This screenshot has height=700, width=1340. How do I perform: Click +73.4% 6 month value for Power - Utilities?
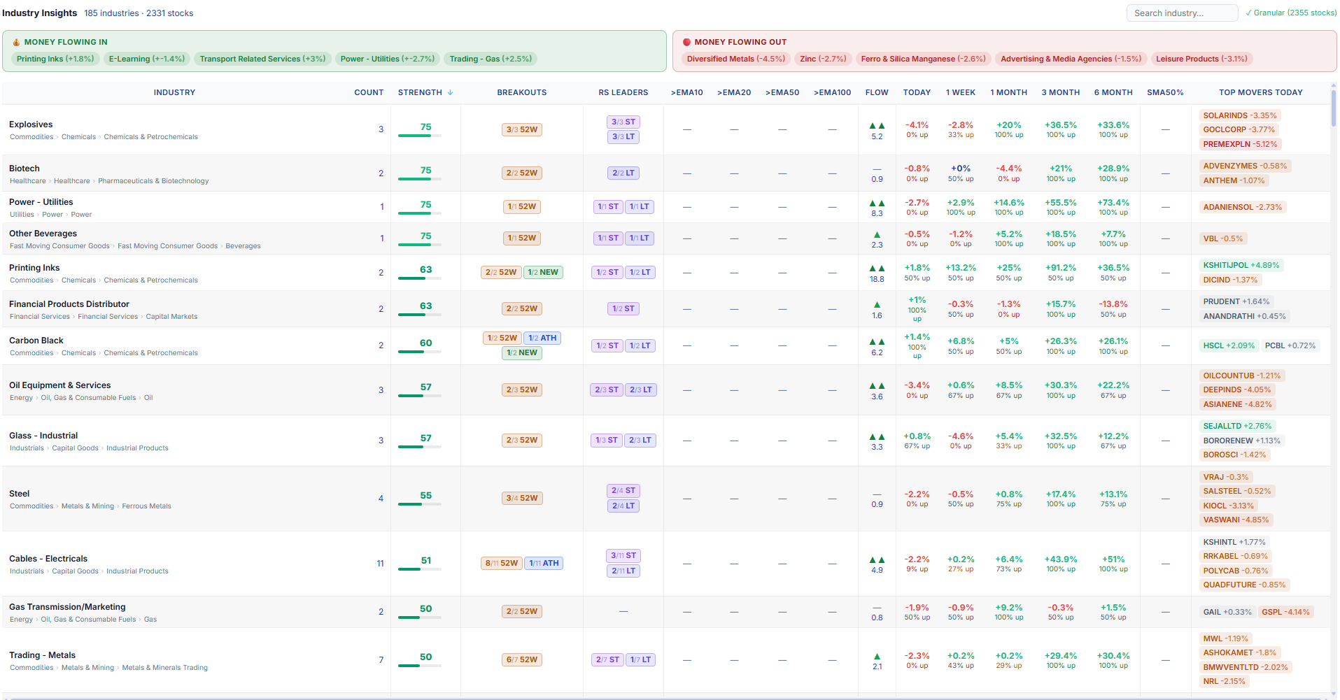[x=1113, y=203]
